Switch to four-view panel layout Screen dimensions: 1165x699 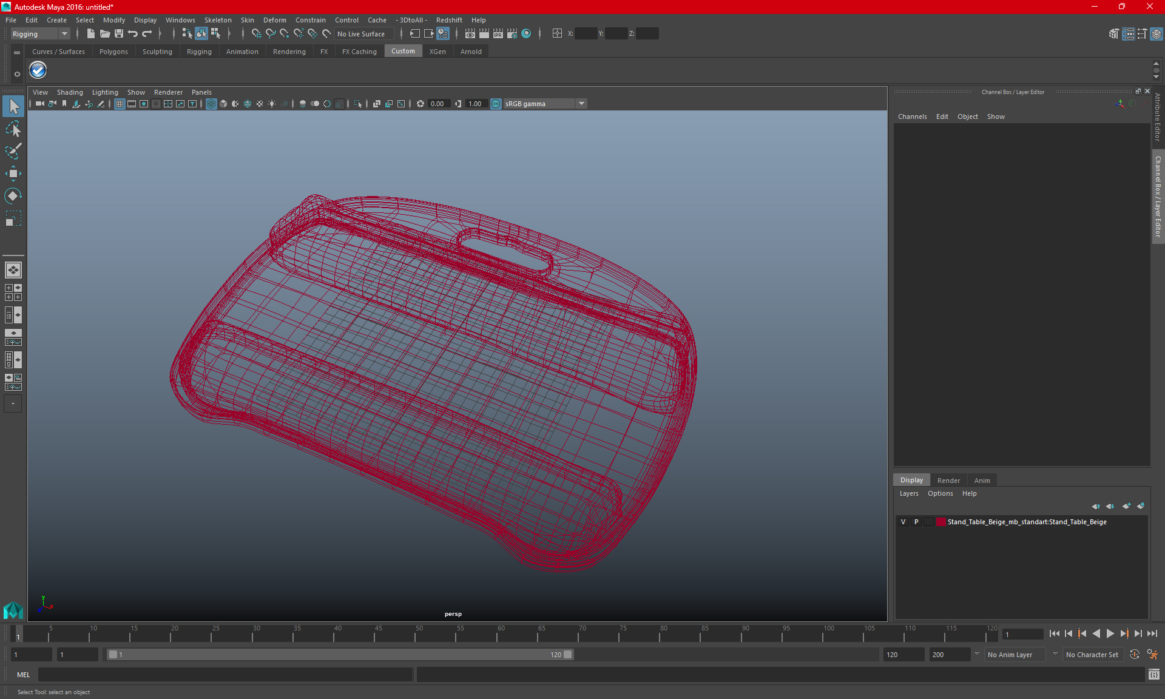[x=13, y=292]
